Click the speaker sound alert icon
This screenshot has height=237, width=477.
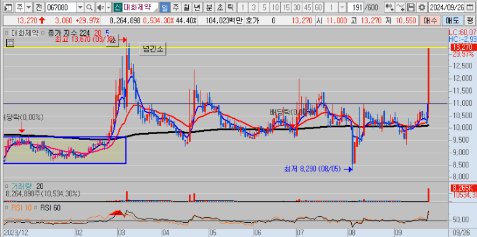click(x=100, y=7)
